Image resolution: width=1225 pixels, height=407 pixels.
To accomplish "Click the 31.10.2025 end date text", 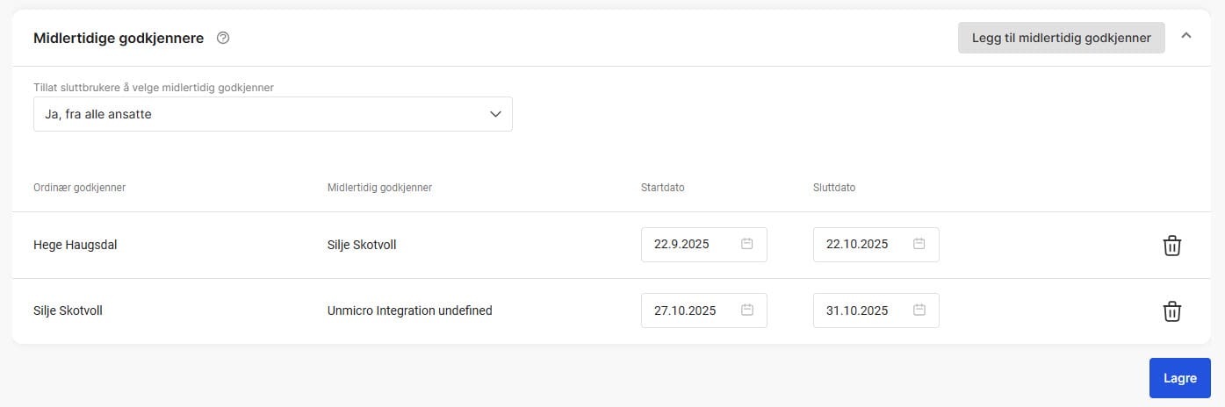I will pos(857,311).
